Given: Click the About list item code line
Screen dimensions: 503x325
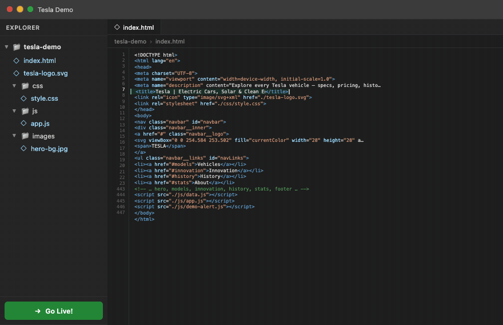Looking at the screenshot, I should (x=185, y=183).
